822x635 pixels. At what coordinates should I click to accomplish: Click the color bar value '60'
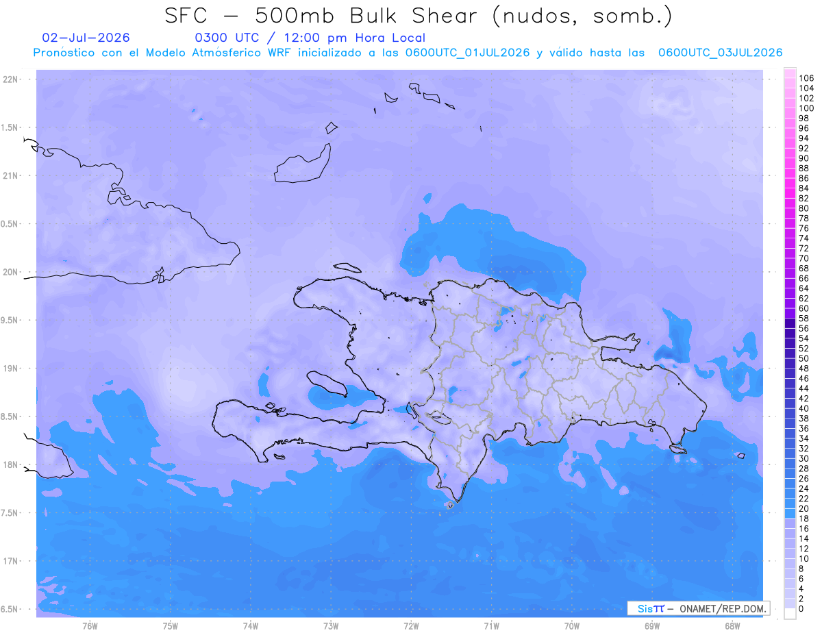804,308
